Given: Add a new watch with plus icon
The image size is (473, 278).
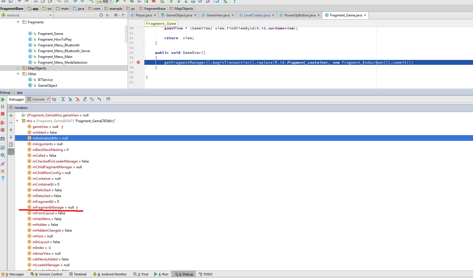Looking at the screenshot, I should (x=11, y=116).
